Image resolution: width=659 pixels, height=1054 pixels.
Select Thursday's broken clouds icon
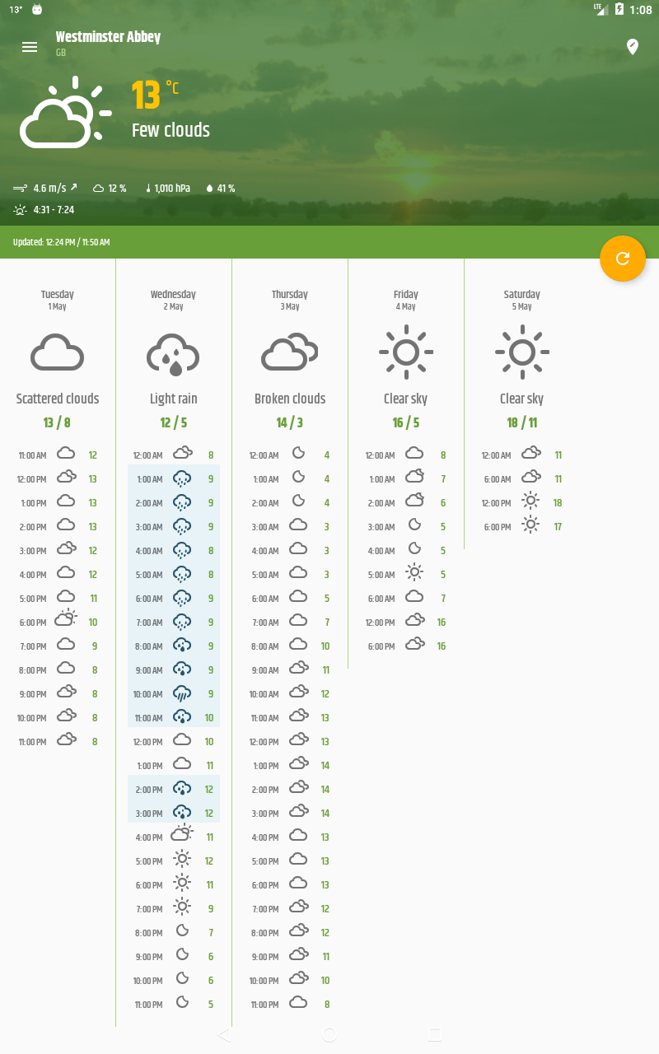point(290,353)
